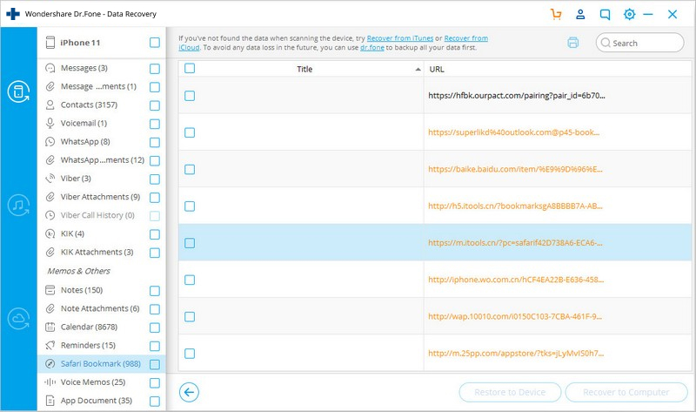Click the WhatsApp icon

pyautogui.click(x=50, y=142)
